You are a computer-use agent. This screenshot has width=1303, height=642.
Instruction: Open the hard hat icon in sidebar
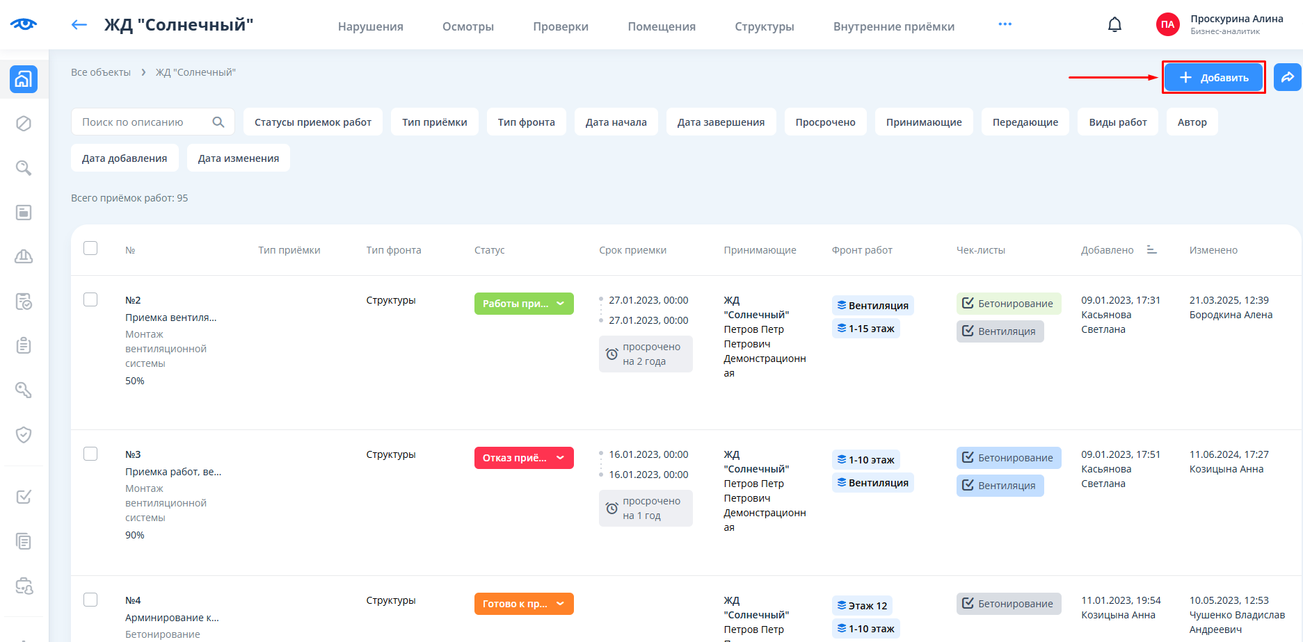pos(24,257)
